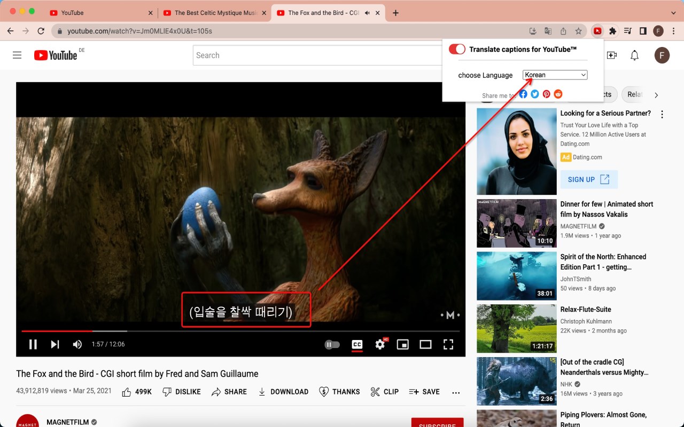Click the SHARE button below video

click(x=229, y=392)
